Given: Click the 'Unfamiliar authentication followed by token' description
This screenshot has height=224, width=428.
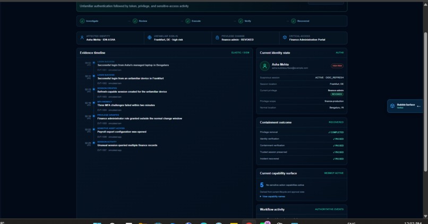Looking at the screenshot, I should point(134,6).
